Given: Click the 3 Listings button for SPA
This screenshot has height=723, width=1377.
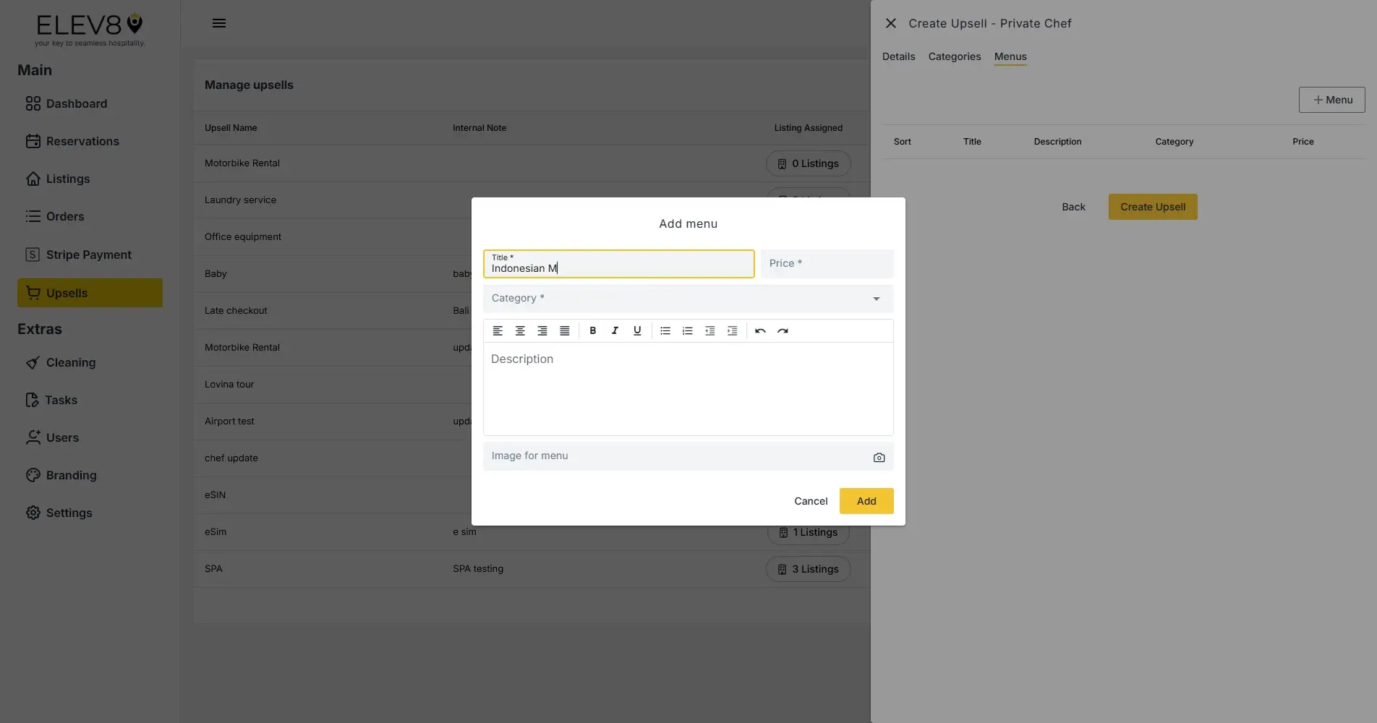Looking at the screenshot, I should pyautogui.click(x=808, y=569).
